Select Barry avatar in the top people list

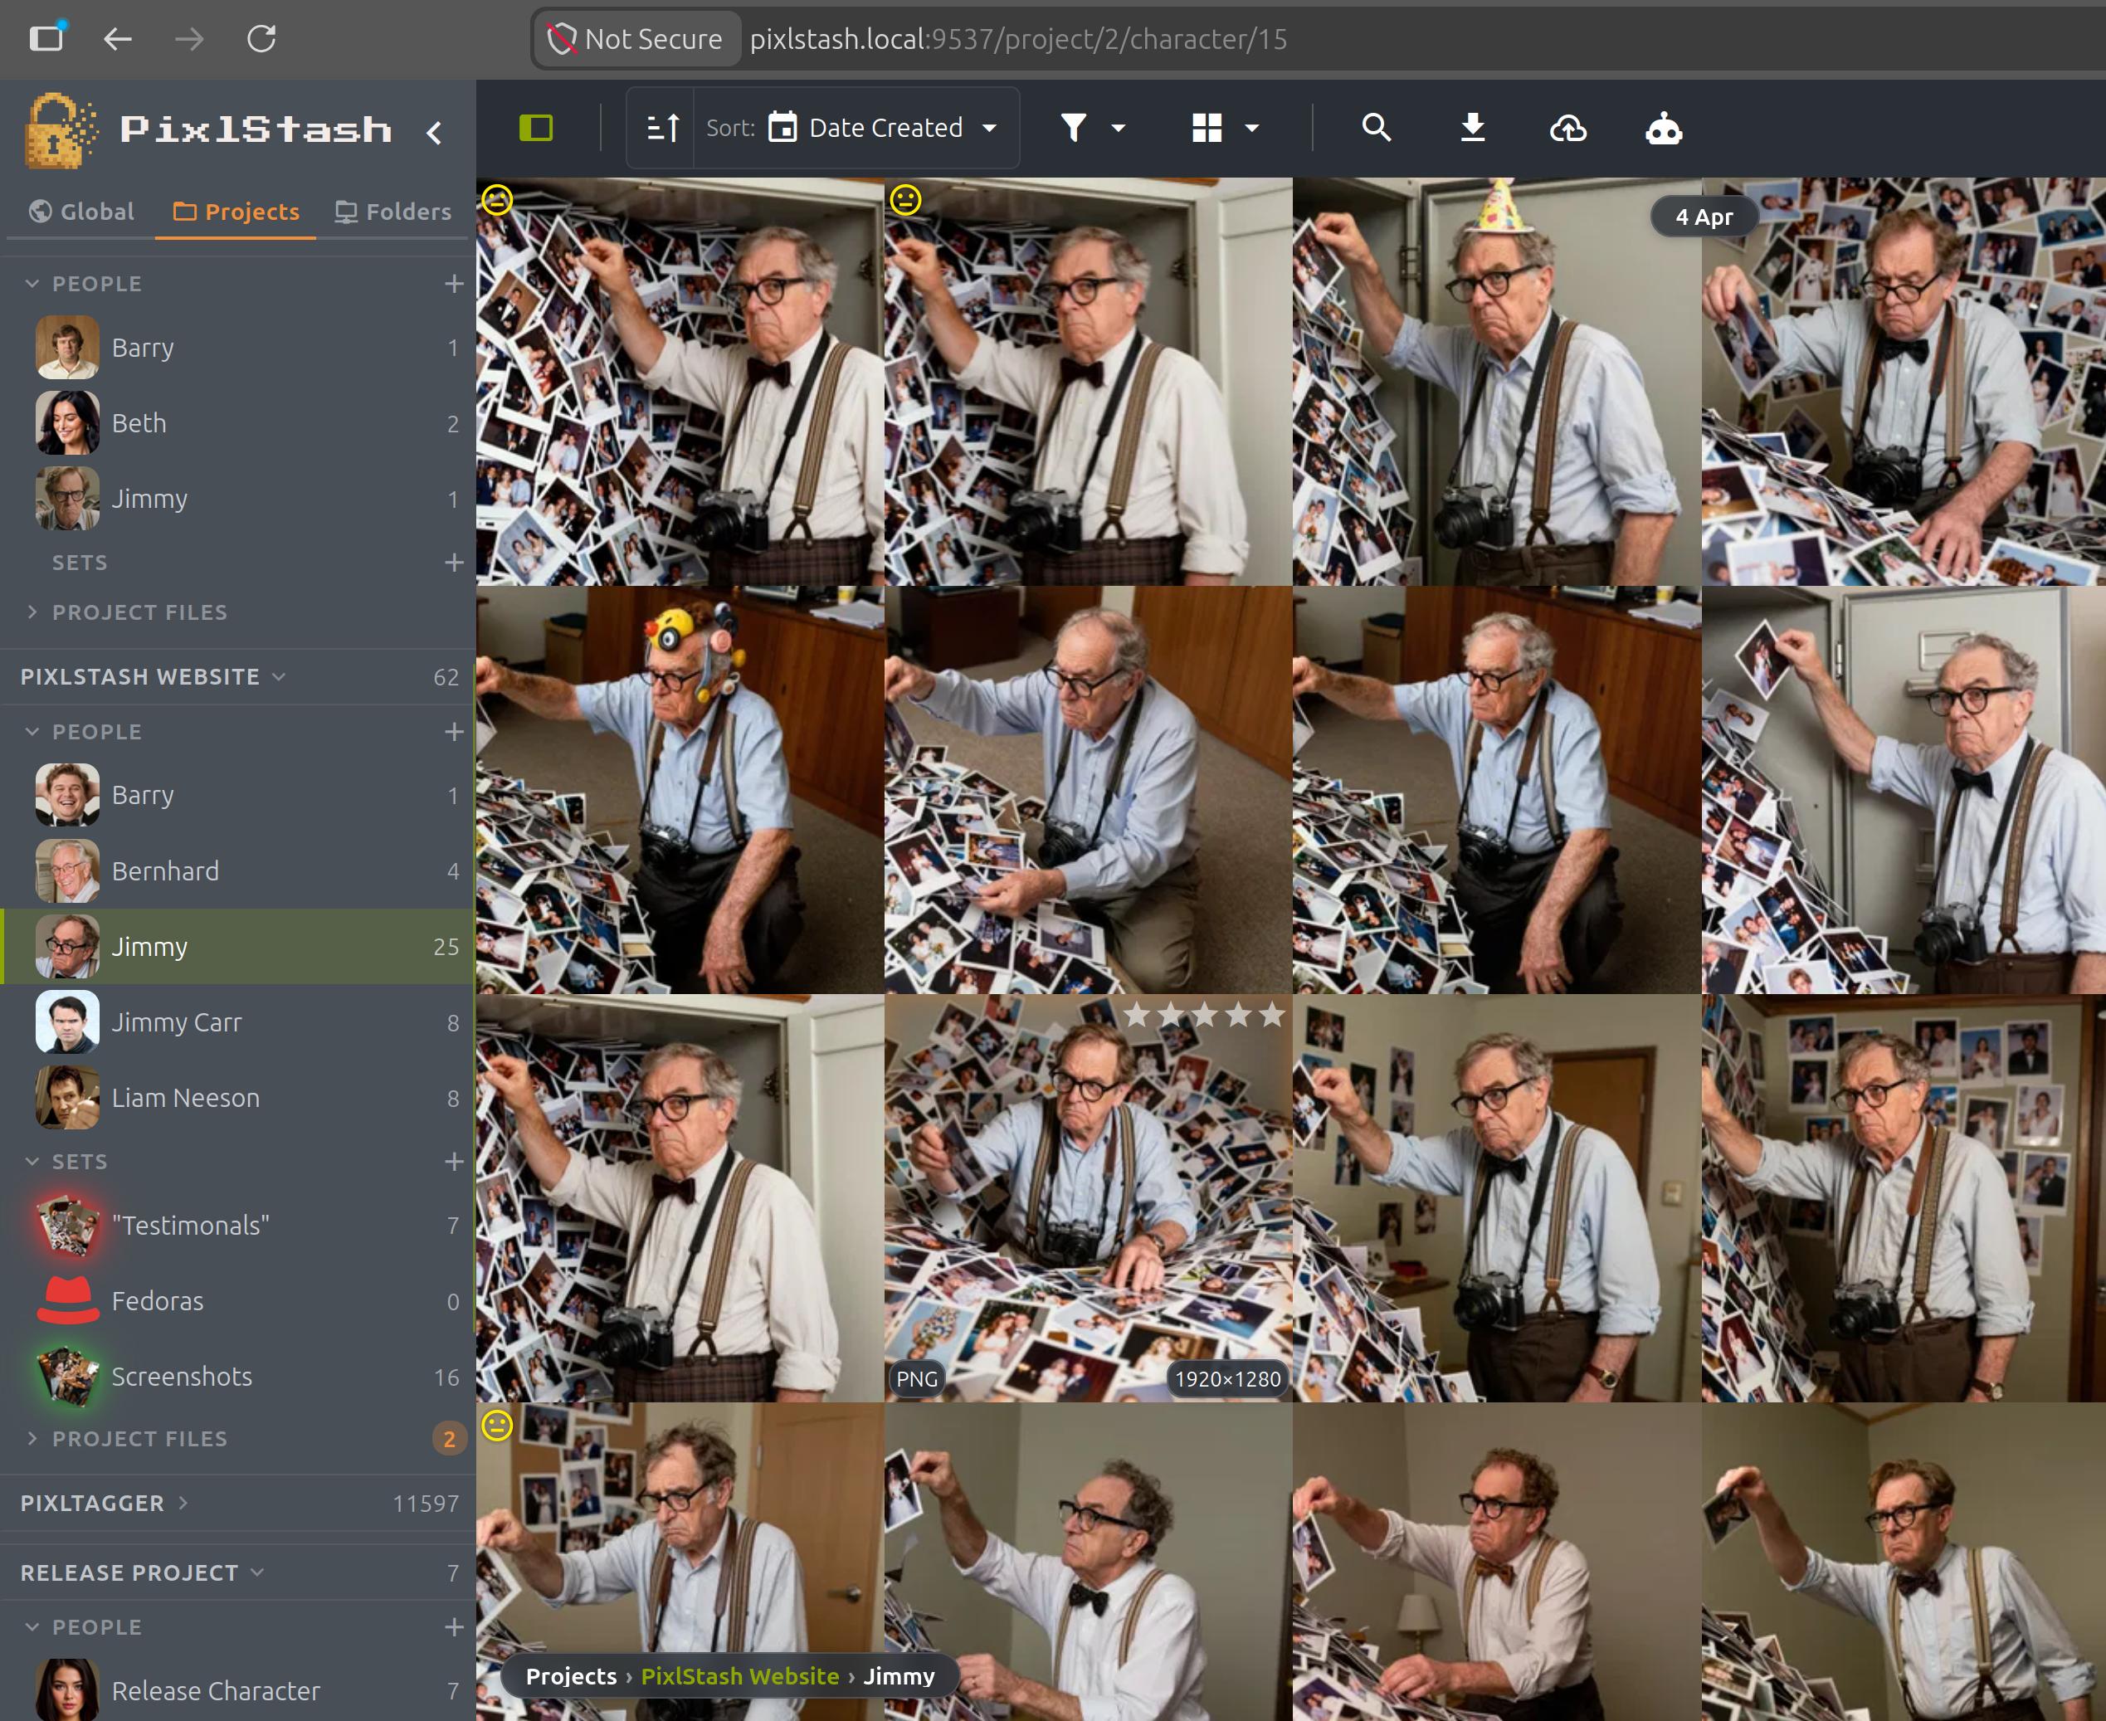click(67, 347)
